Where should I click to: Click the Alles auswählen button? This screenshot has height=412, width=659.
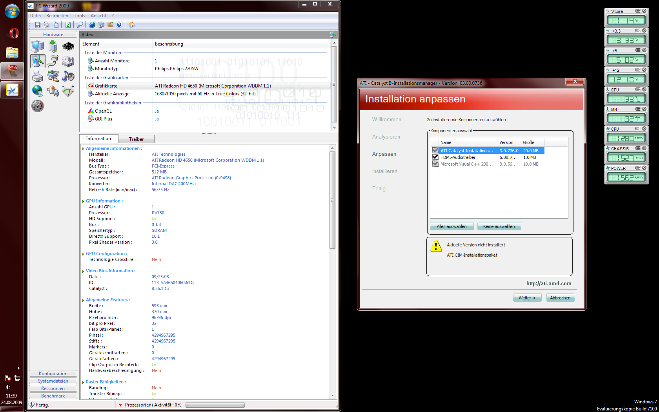click(452, 226)
